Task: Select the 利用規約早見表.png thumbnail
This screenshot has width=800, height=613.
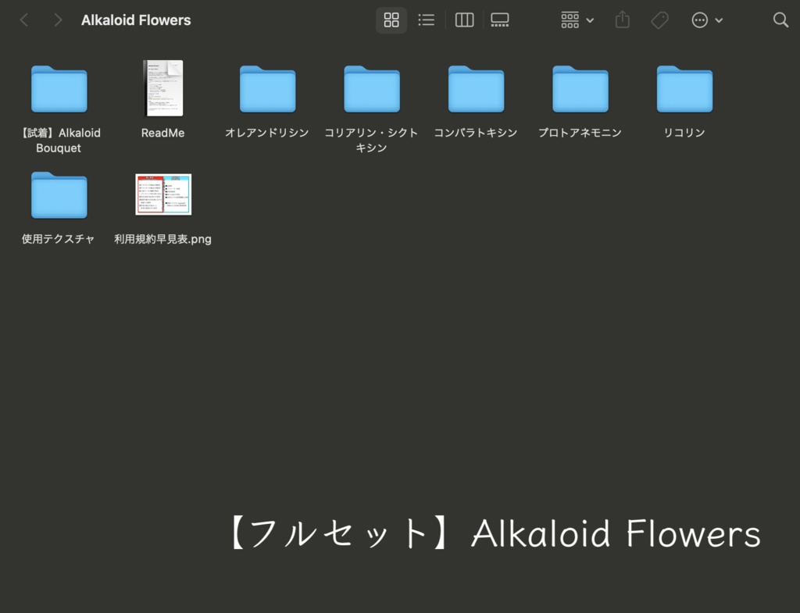Action: point(162,194)
